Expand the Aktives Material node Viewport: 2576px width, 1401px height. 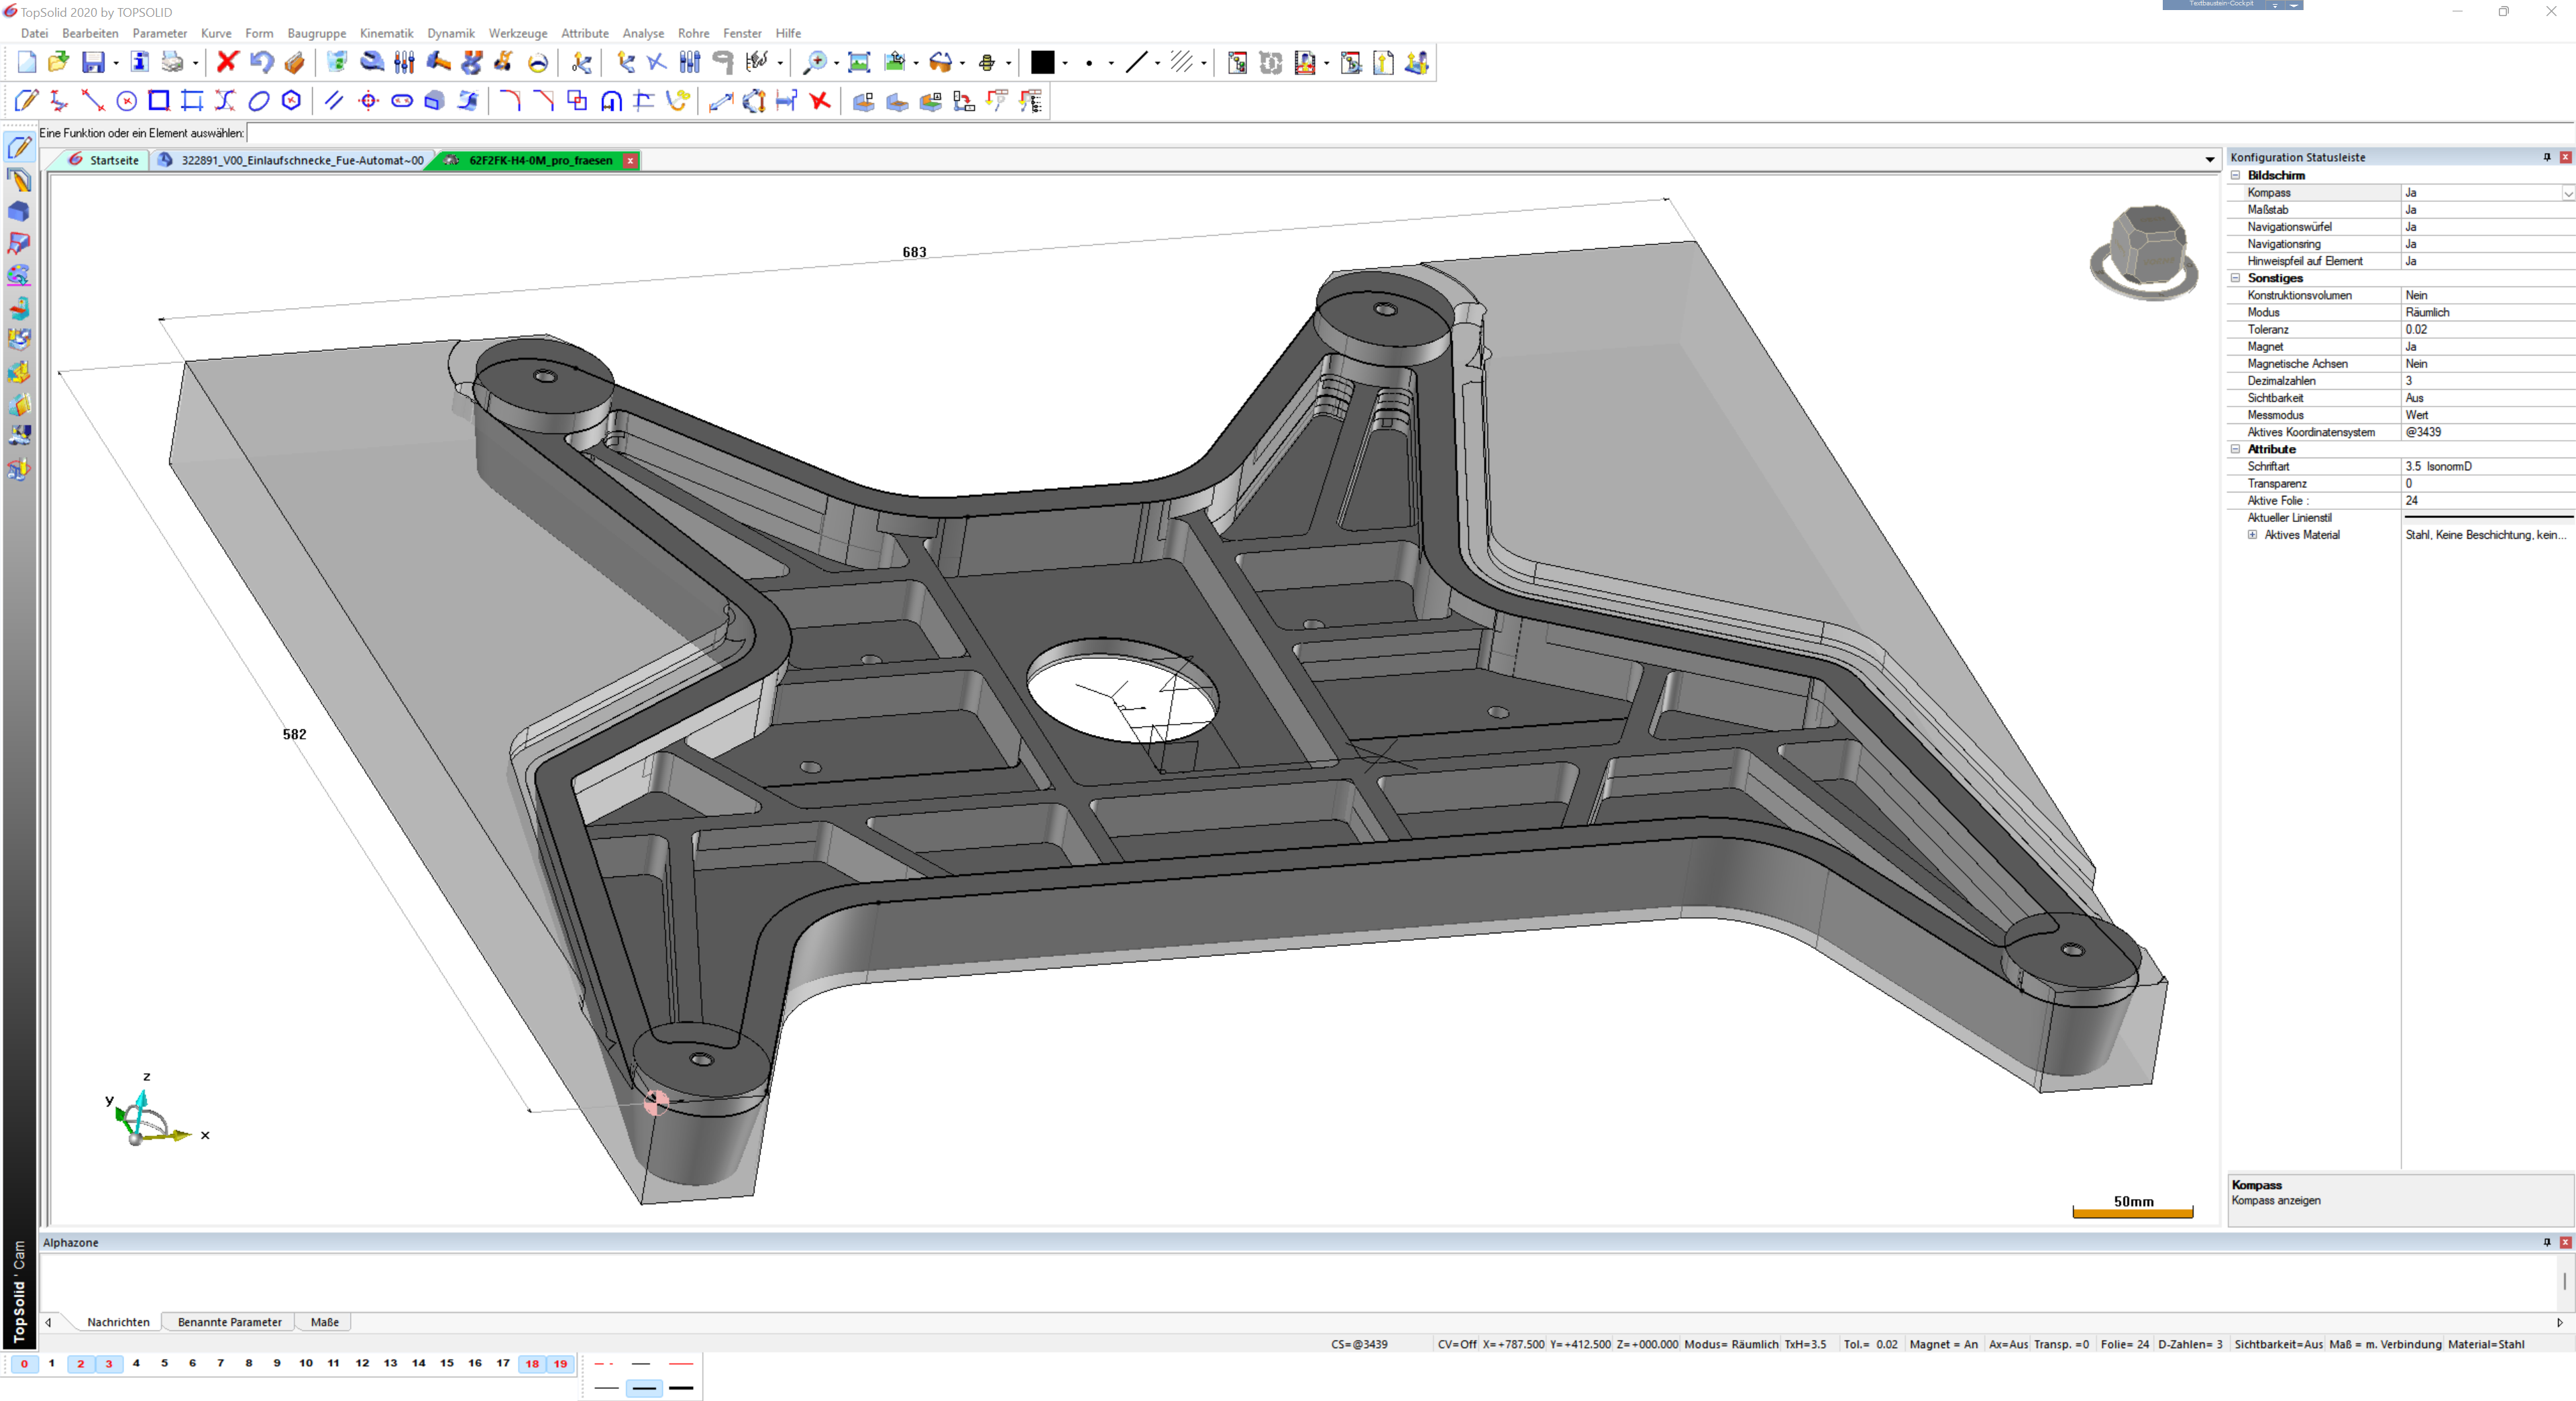coord(2252,535)
